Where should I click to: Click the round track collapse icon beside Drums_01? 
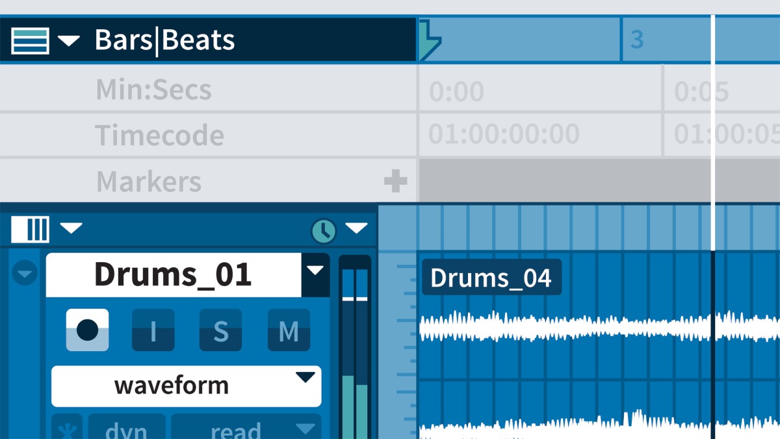pyautogui.click(x=25, y=273)
